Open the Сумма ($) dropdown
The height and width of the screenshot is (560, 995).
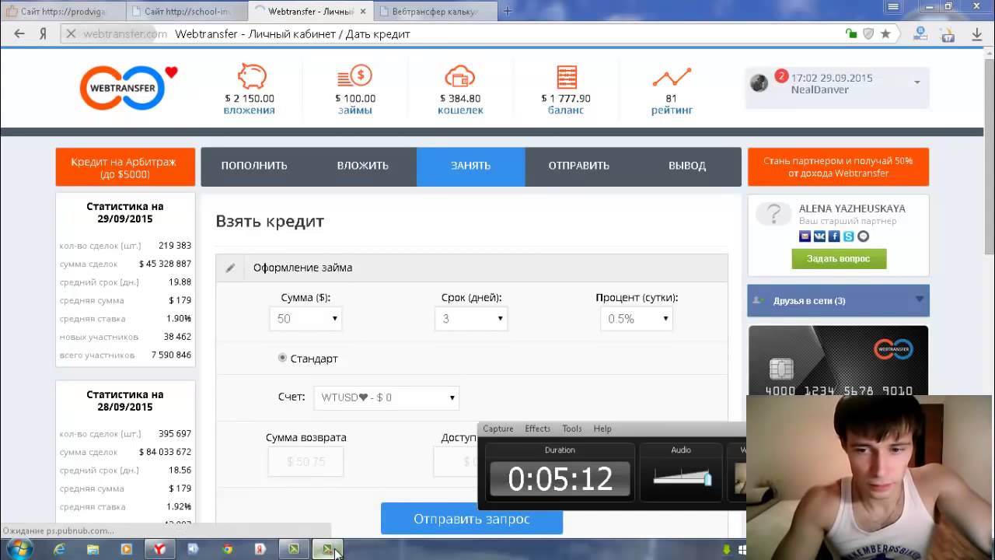[x=305, y=318]
